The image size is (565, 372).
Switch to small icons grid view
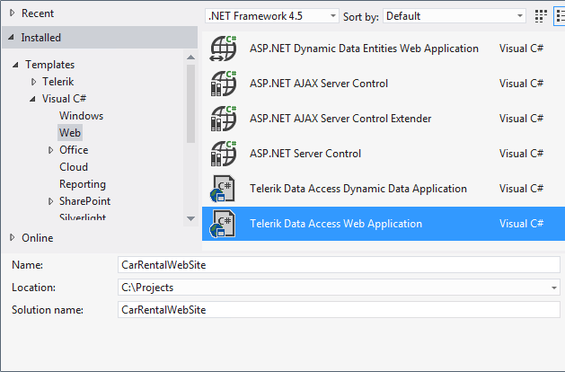tap(541, 16)
